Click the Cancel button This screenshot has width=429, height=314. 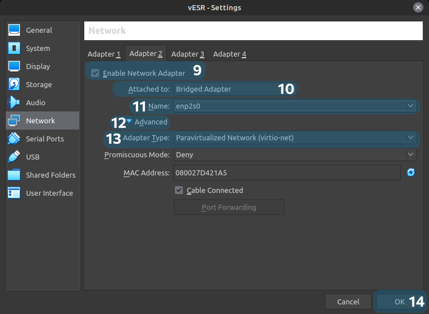(348, 302)
